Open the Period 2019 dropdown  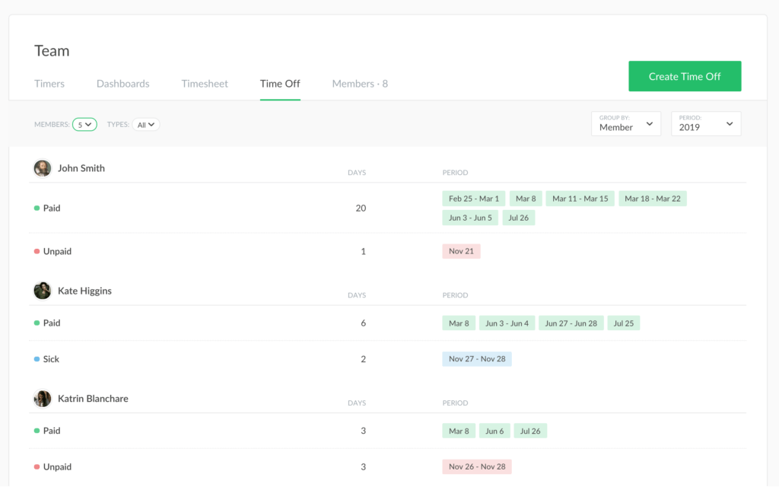[705, 123]
